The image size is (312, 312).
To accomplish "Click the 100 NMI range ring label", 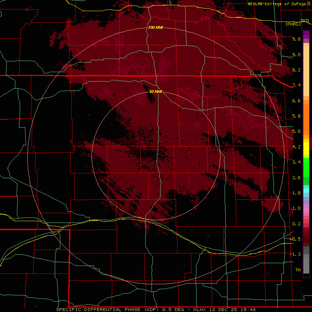I will click(x=156, y=27).
